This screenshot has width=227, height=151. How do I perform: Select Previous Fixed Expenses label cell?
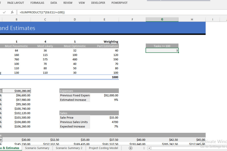(x=75, y=95)
